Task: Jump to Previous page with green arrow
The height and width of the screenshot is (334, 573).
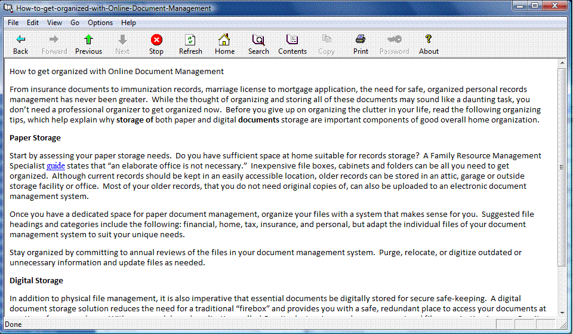Action: [x=88, y=45]
